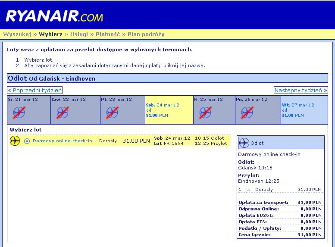This screenshot has width=335, height=247.
Task: Click the crossed-out plane icon for Wednesday 21 mar
Action: point(19,113)
